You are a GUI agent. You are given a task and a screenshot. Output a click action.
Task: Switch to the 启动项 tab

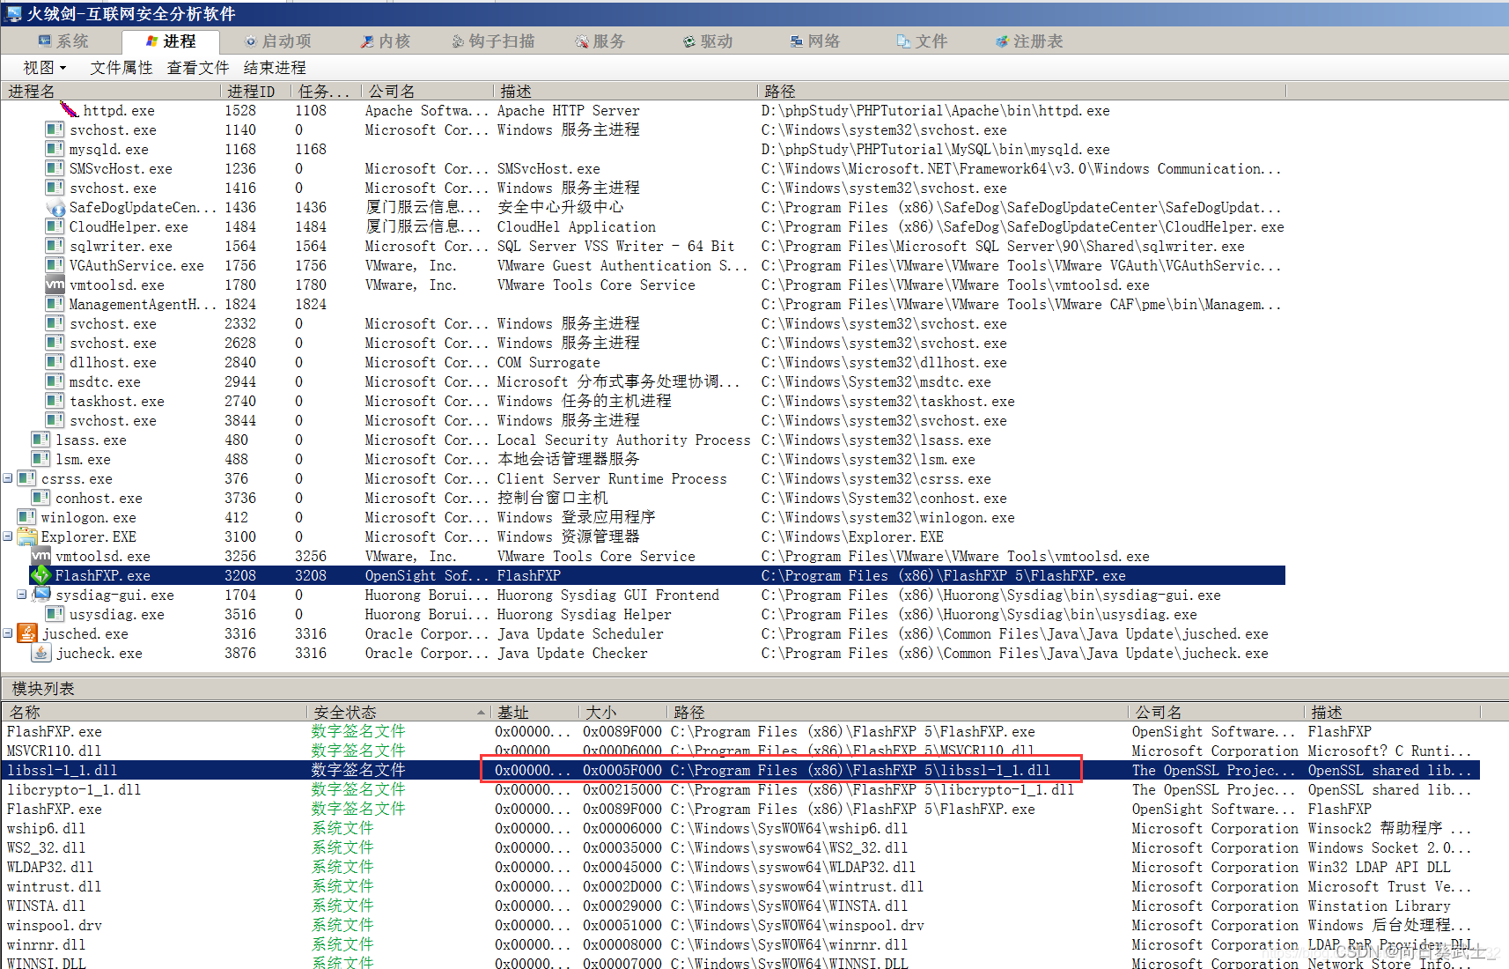click(x=277, y=41)
